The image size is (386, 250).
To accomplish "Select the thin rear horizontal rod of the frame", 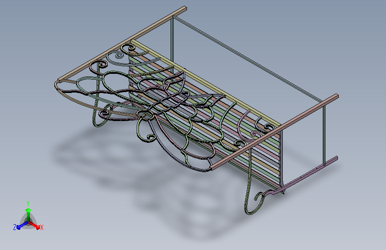I will click(248, 59).
